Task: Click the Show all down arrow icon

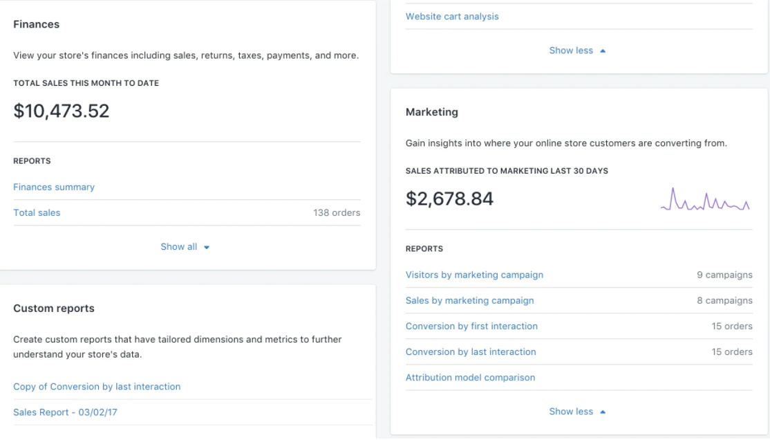Action: [207, 247]
